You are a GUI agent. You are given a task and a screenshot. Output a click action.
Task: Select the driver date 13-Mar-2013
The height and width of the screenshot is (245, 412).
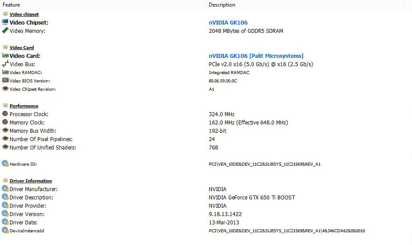click(x=224, y=223)
